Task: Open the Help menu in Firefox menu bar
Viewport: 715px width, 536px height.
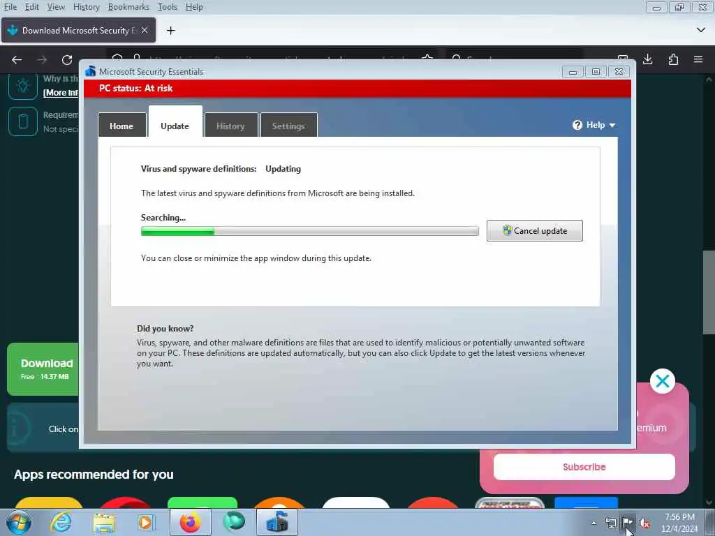Action: pos(194,7)
